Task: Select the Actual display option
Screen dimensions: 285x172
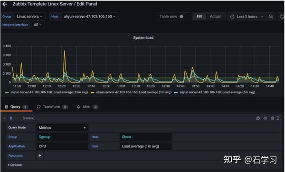Action: [x=215, y=17]
